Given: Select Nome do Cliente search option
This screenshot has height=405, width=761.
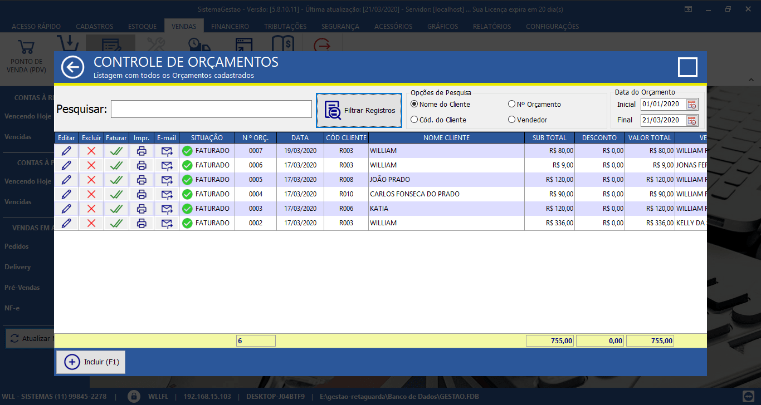Looking at the screenshot, I should coord(414,104).
